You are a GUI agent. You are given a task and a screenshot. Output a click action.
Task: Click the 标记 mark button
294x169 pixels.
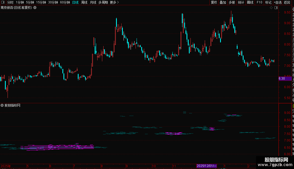tap(268, 2)
